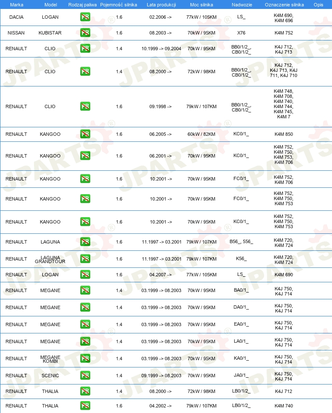
Task: Click the DA0/1_ body code cell
Action: pyautogui.click(x=241, y=307)
